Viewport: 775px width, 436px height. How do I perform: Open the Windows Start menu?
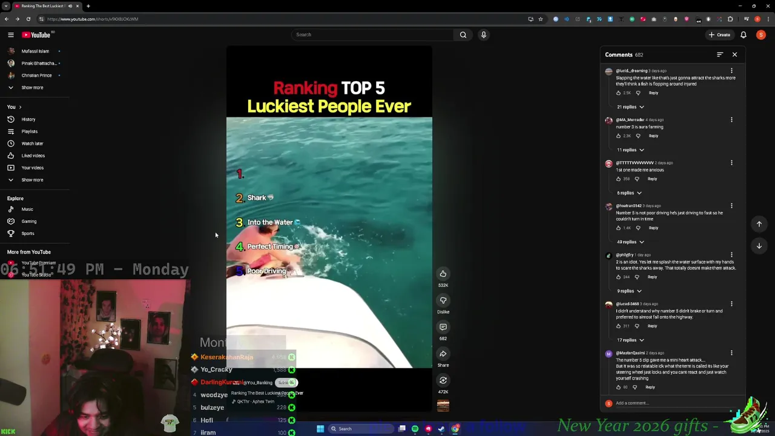320,429
